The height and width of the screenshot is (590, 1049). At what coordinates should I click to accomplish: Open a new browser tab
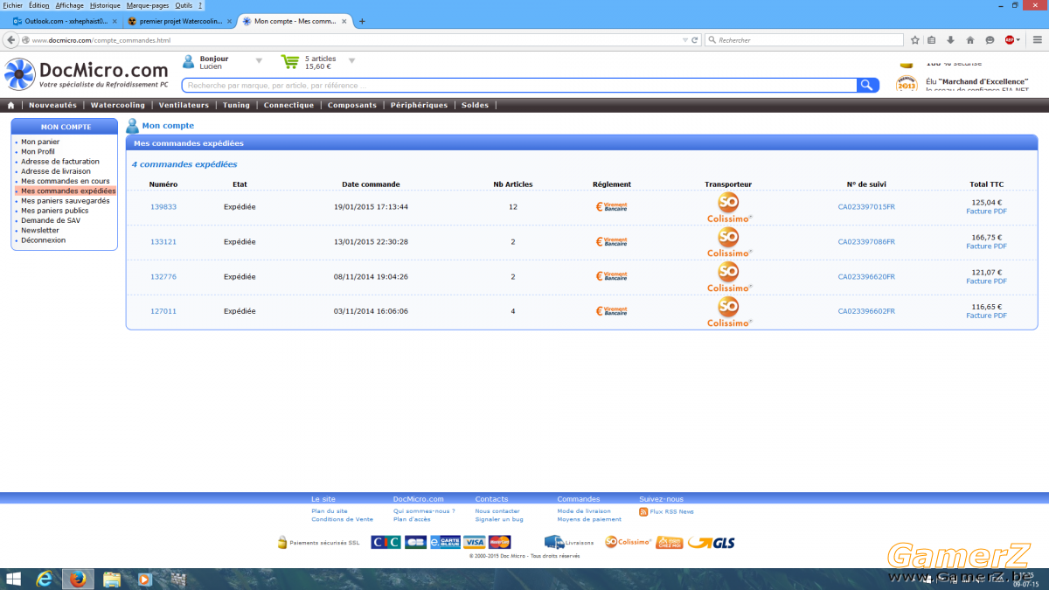(362, 21)
